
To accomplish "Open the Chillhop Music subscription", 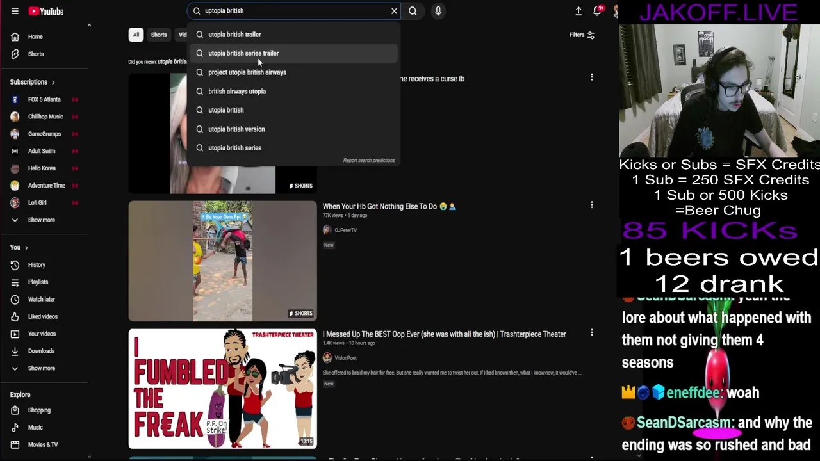I will click(45, 117).
